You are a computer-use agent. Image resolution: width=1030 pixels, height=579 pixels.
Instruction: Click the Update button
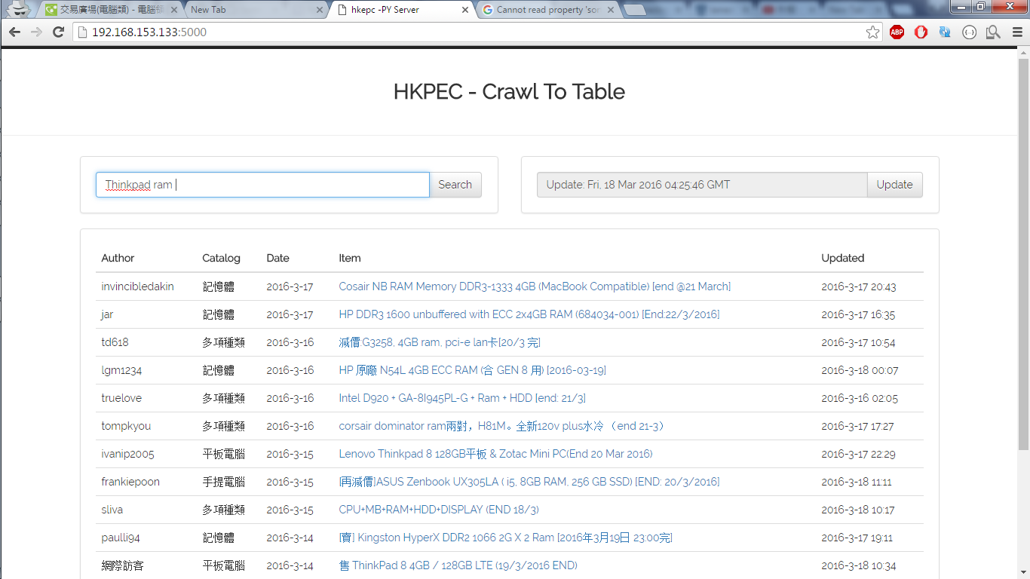(x=894, y=185)
